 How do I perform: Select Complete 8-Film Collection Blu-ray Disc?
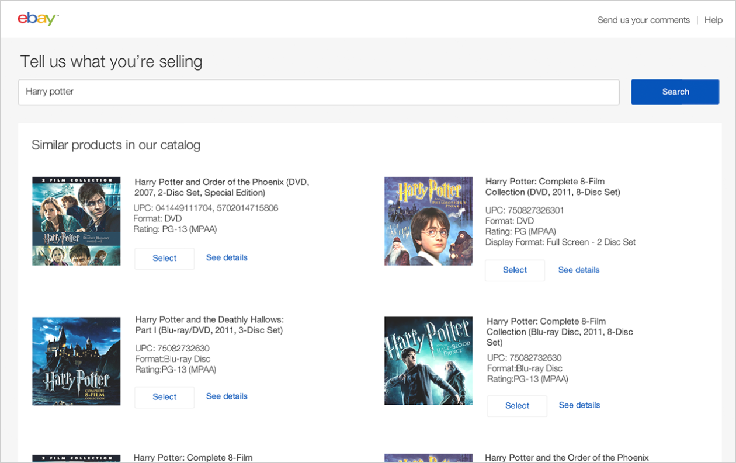pyautogui.click(x=518, y=406)
